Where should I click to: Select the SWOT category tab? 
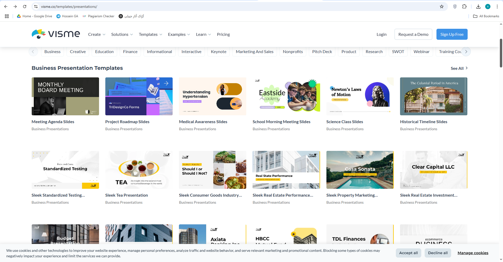tap(398, 52)
